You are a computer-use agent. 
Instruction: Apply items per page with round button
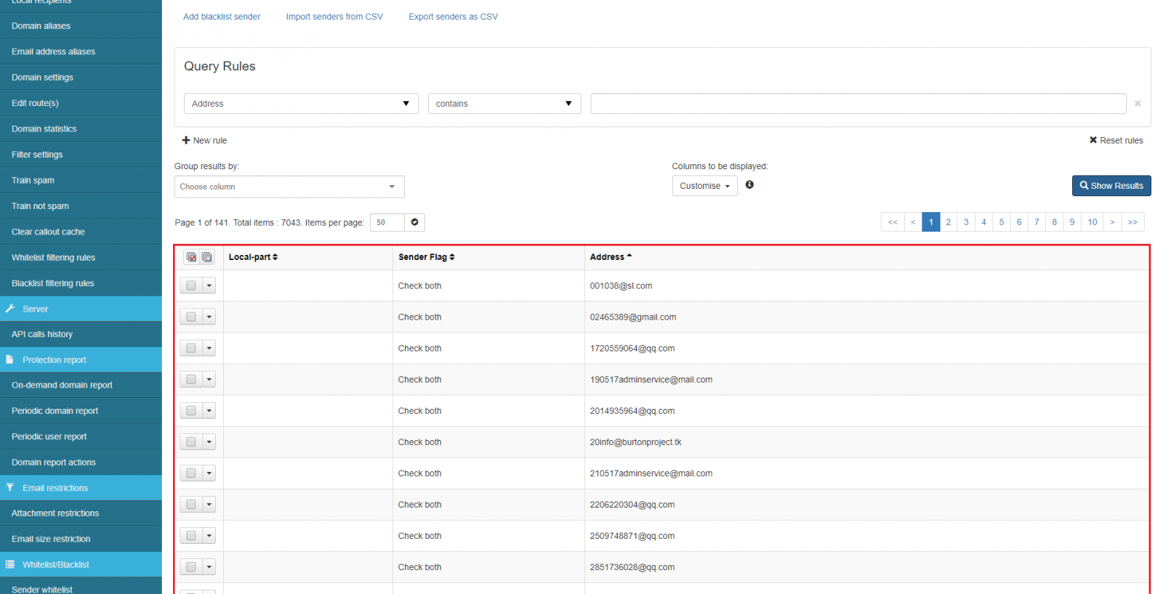point(414,222)
